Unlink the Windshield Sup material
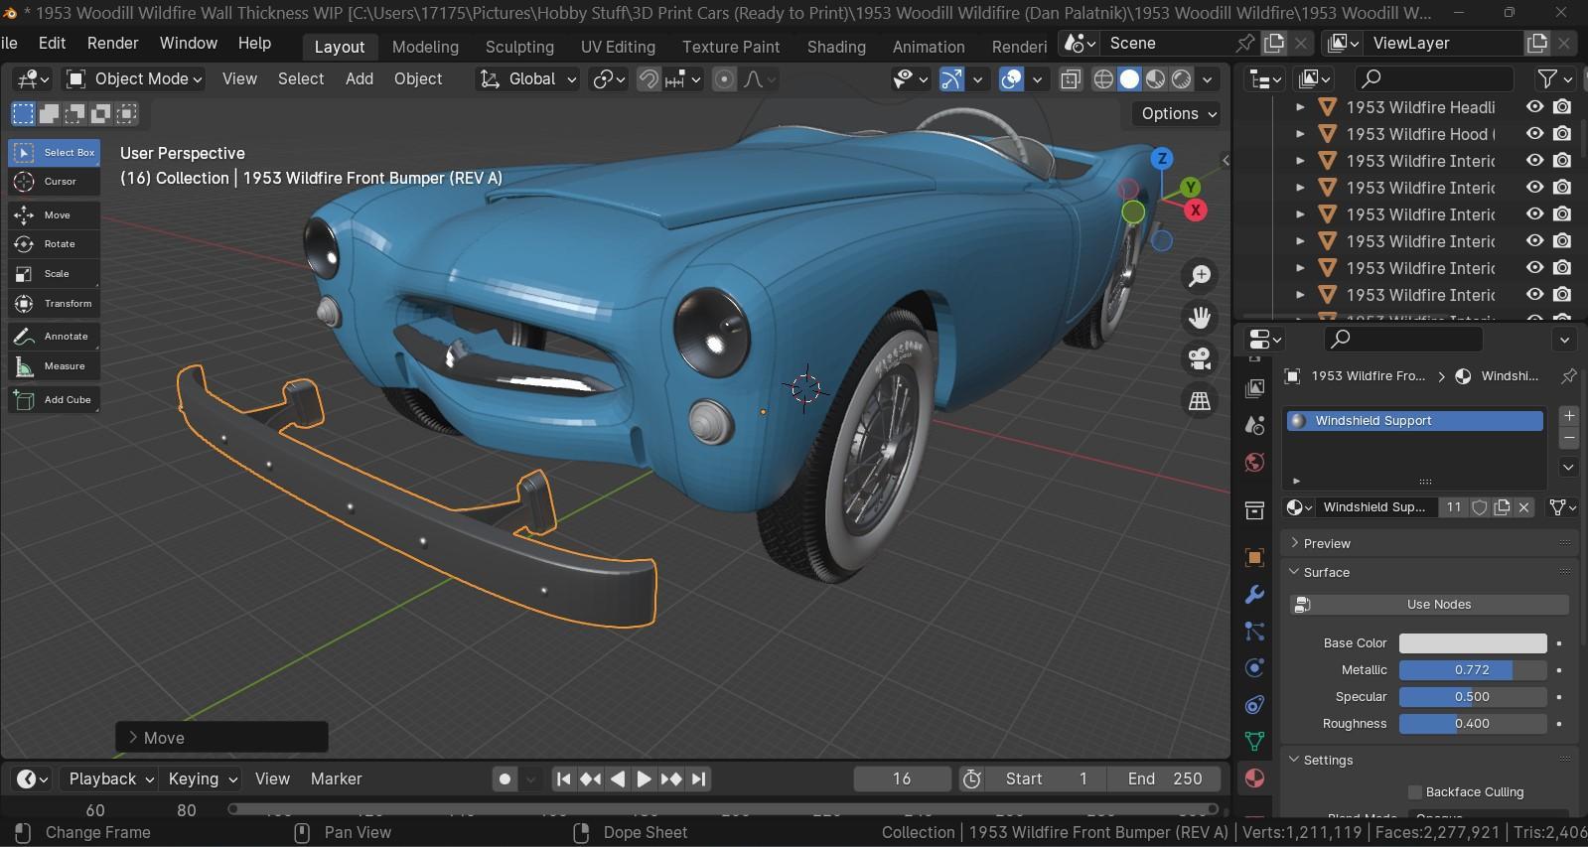Screen dimensions: 1588x847 1524,507
